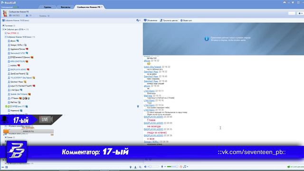Screen dimensions: 304x171
Task: Open BADPLAYA link at 22:20:00
Action: coord(153,117)
